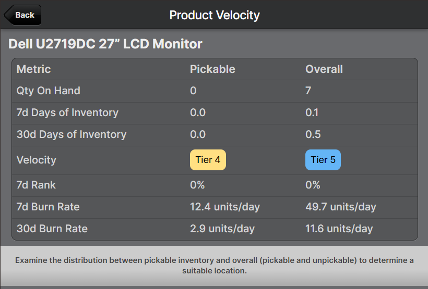Select the Product Velocity page title

pos(215,15)
